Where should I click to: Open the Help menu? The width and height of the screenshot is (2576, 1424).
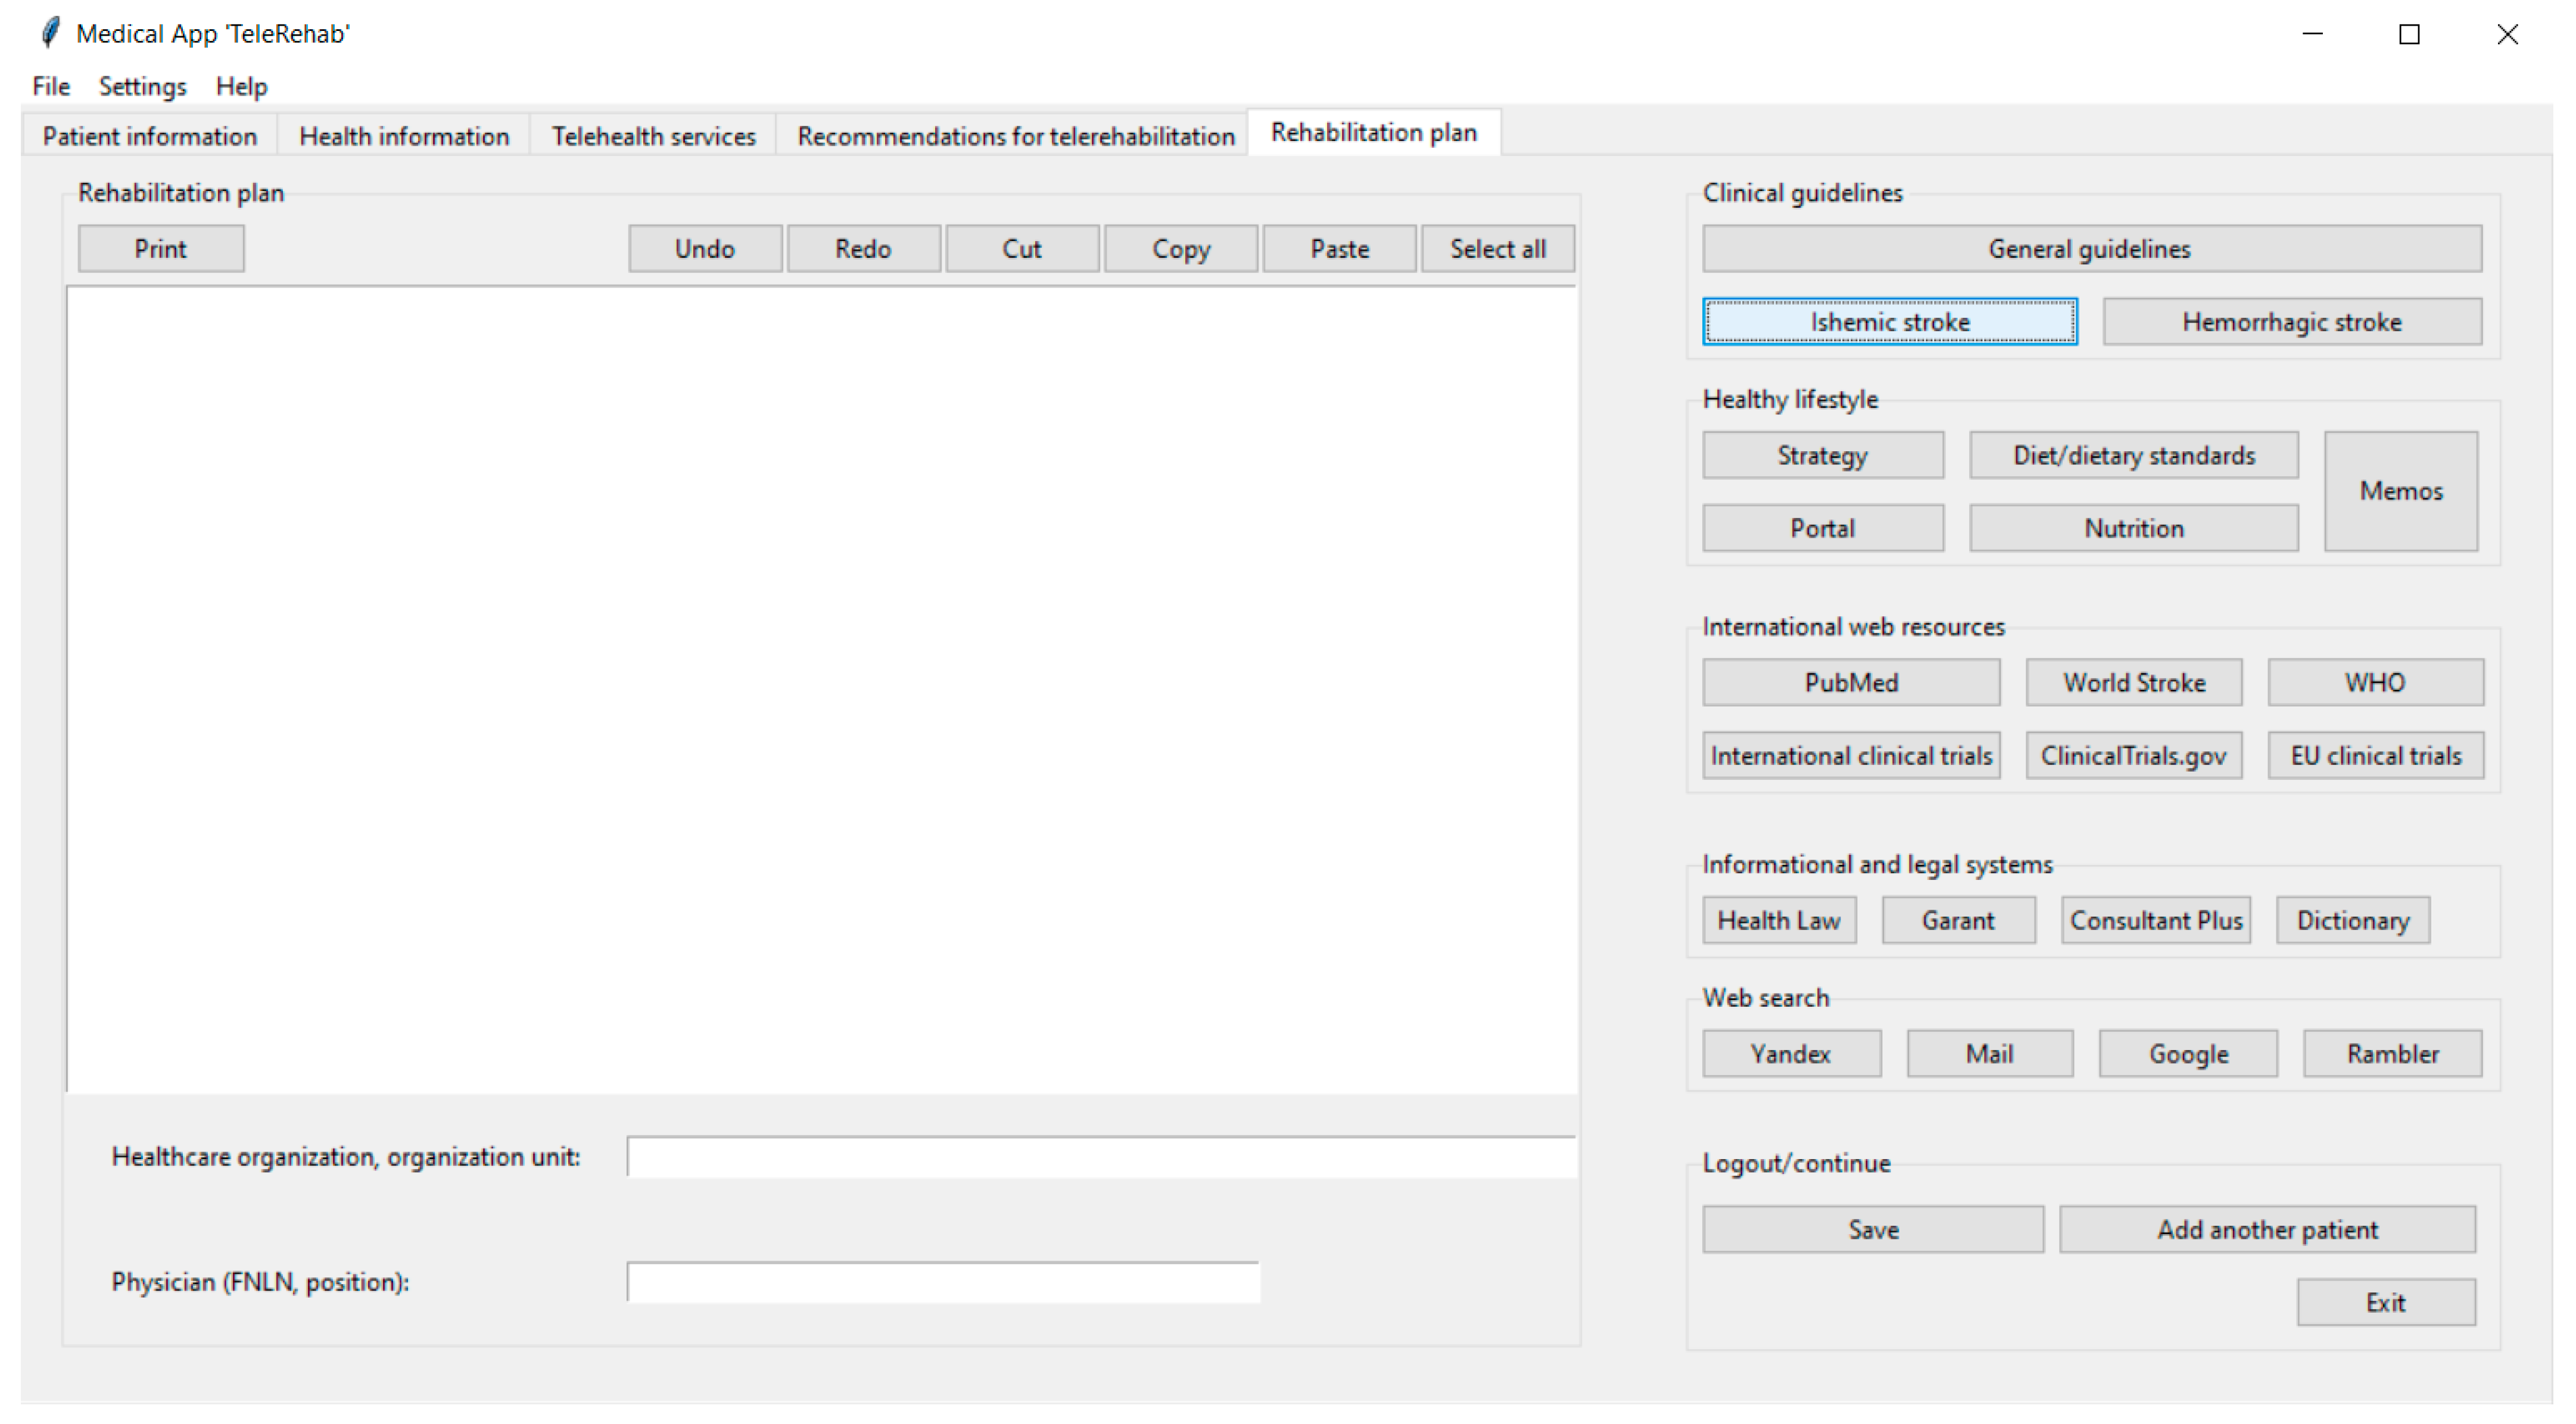click(241, 86)
